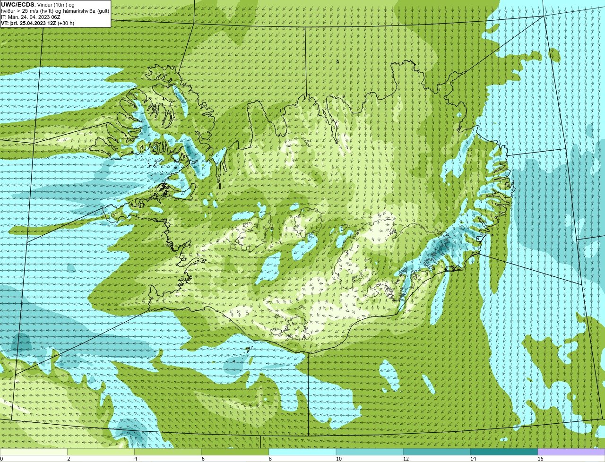
Task: Click the scale label '8'
Action: 270,459
